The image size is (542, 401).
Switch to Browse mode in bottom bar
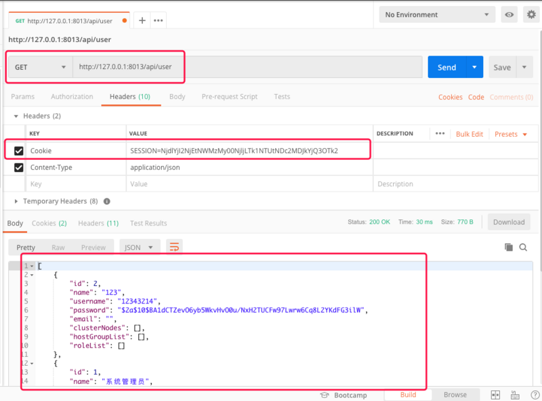[455, 395]
